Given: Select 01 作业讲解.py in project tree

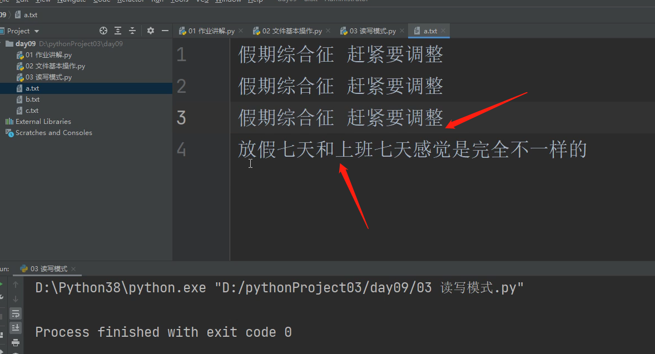Looking at the screenshot, I should pyautogui.click(x=44, y=55).
